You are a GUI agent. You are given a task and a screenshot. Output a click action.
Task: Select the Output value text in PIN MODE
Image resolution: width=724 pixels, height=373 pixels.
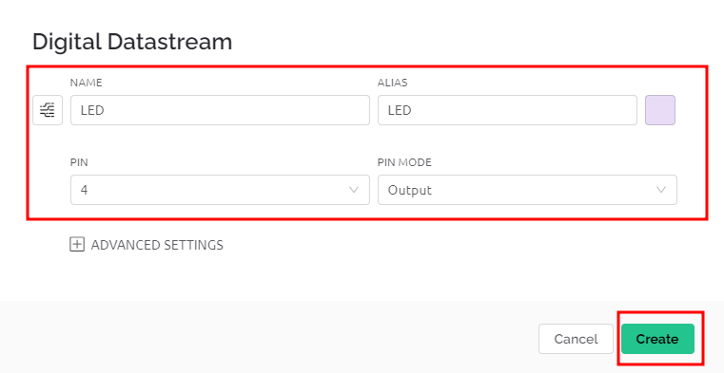pos(409,190)
